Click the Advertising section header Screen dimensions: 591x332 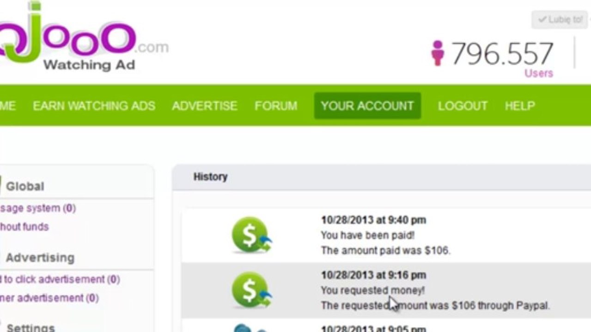pyautogui.click(x=40, y=257)
